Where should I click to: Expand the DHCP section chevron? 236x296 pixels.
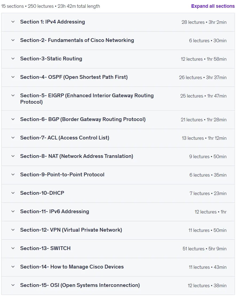[x=13, y=193]
